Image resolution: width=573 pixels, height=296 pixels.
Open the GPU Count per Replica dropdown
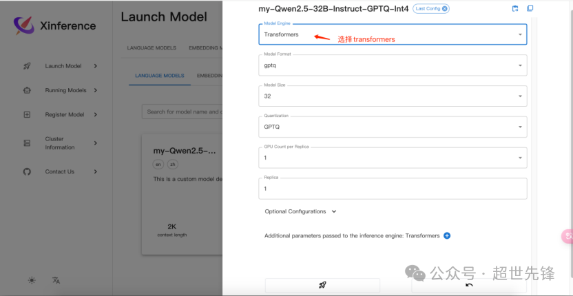[393, 158]
